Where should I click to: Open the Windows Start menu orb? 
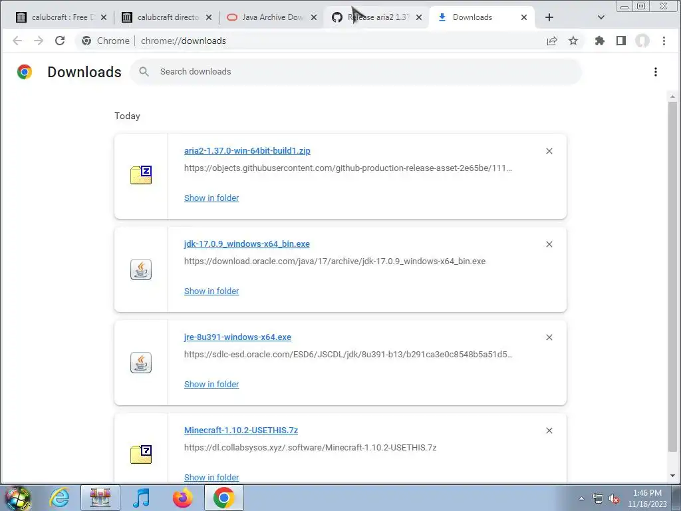pos(18,498)
